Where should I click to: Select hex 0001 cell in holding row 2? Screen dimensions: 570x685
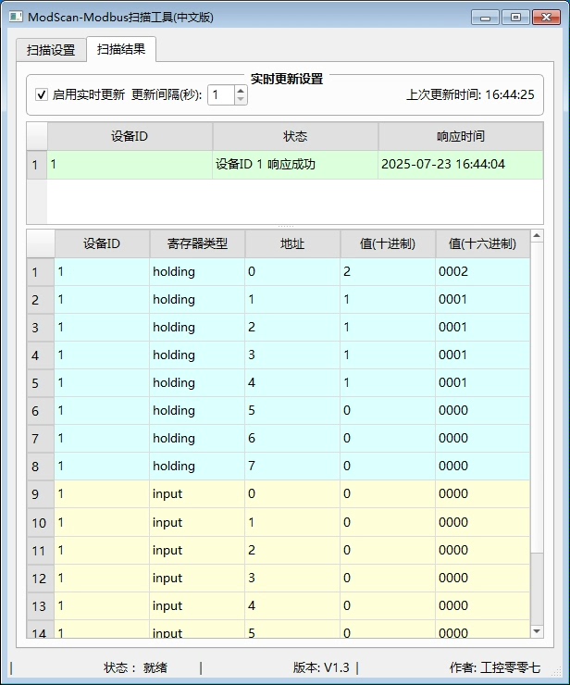(x=483, y=300)
